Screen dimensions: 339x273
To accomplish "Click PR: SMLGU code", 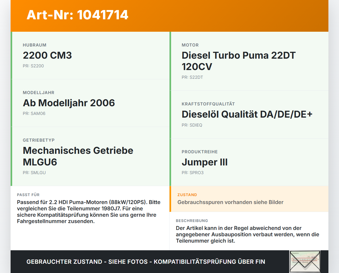I will 34,173.
